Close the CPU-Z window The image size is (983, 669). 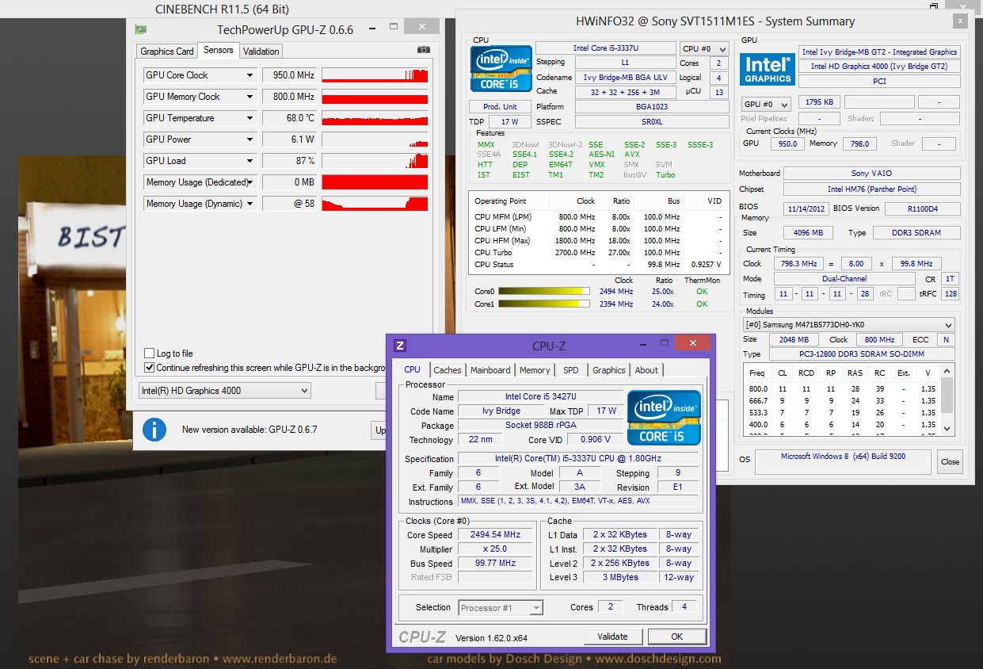click(x=693, y=342)
